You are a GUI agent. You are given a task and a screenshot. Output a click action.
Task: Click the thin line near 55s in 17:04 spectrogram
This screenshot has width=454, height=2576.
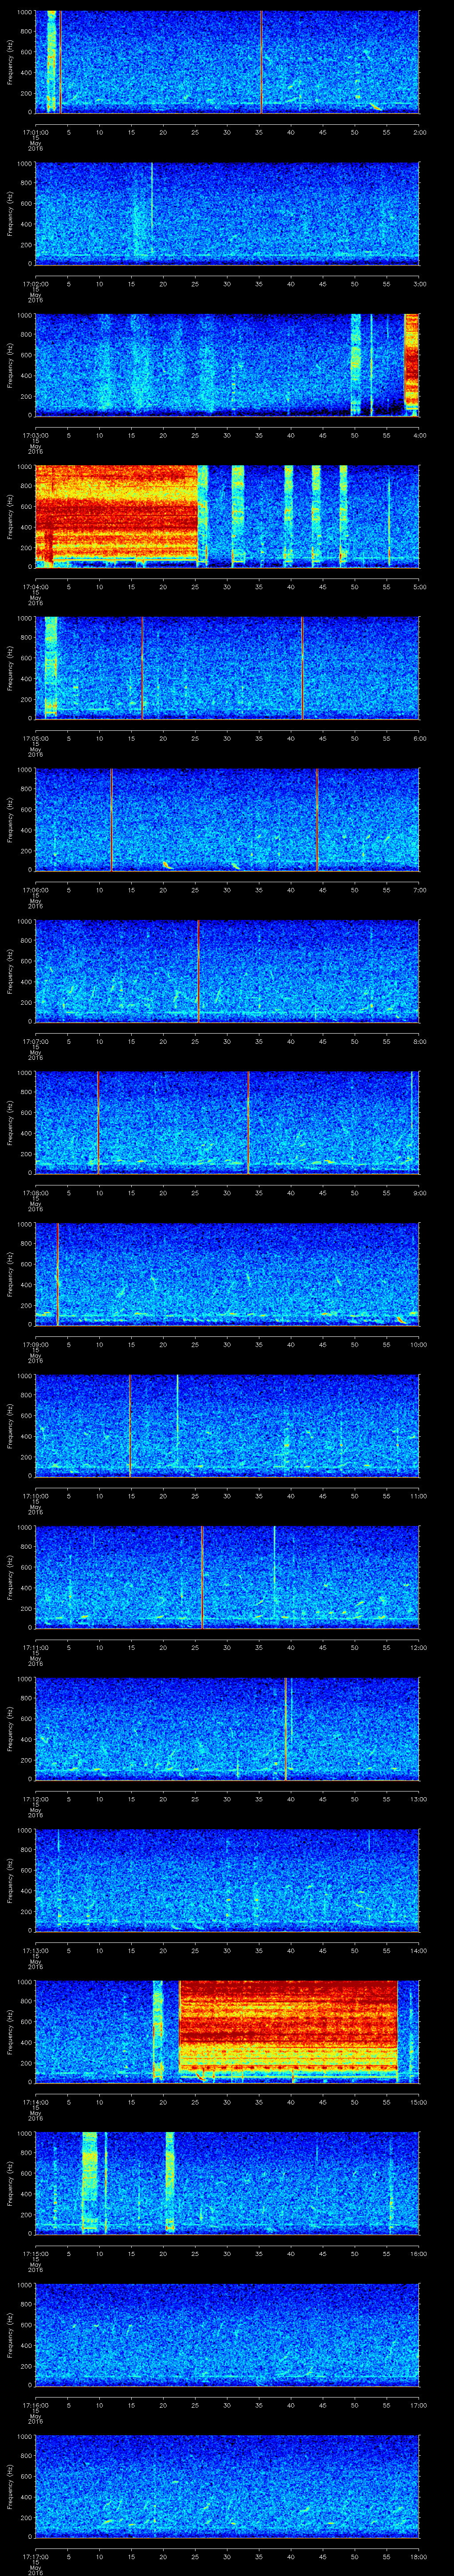coord(389,516)
